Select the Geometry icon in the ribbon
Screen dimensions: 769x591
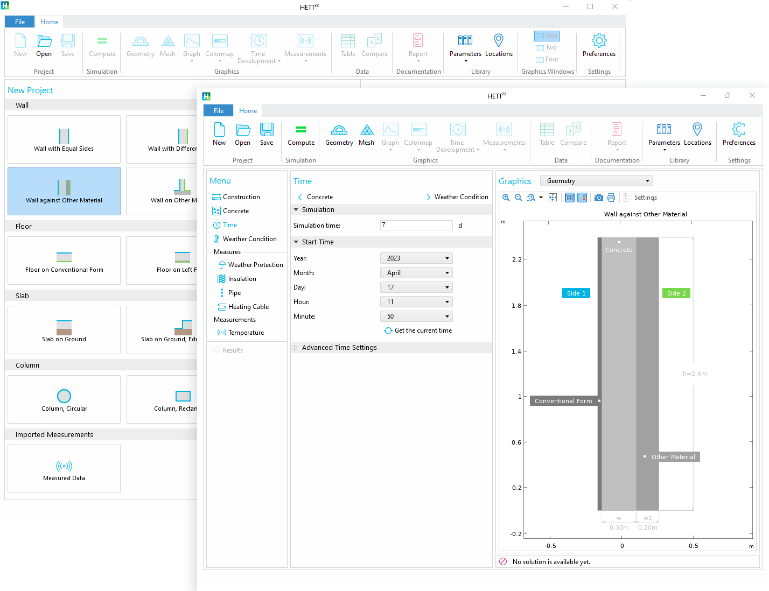pos(339,135)
